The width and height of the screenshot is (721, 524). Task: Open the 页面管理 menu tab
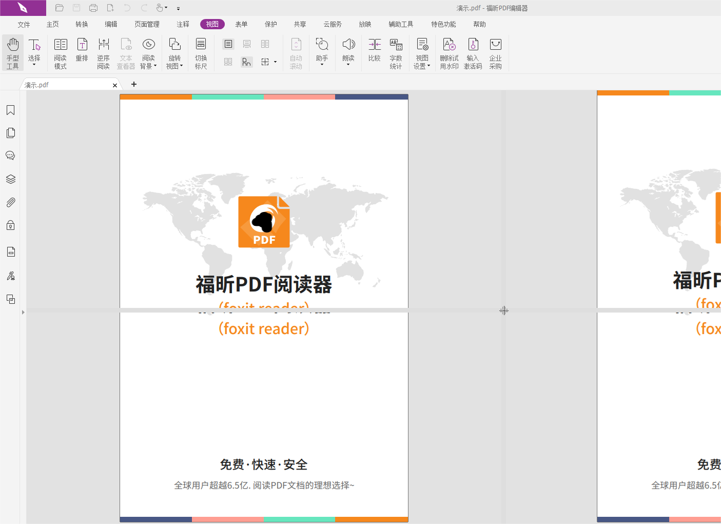click(147, 24)
